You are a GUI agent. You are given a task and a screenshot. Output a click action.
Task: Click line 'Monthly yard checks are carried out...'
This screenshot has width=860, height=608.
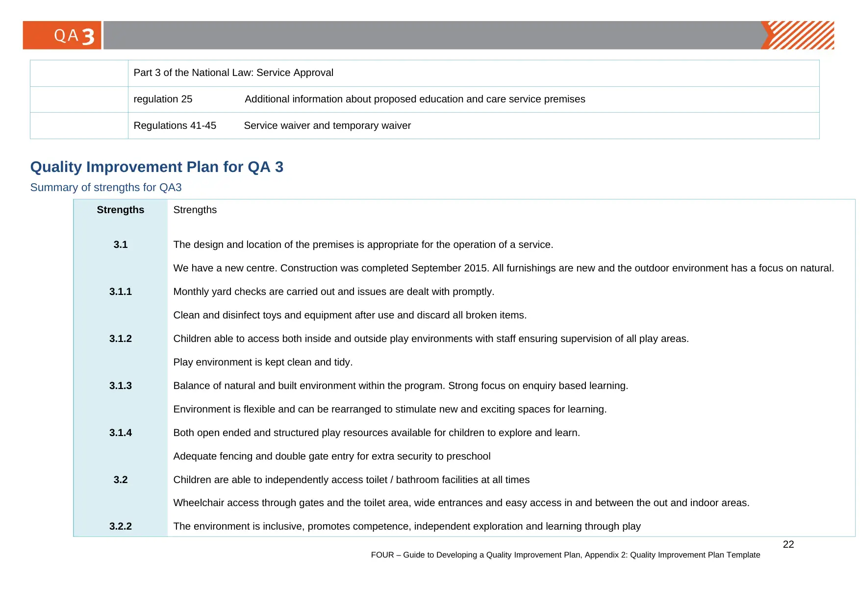[334, 292]
